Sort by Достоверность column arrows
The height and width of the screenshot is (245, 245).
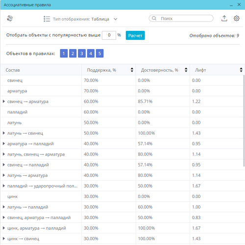click(186, 70)
